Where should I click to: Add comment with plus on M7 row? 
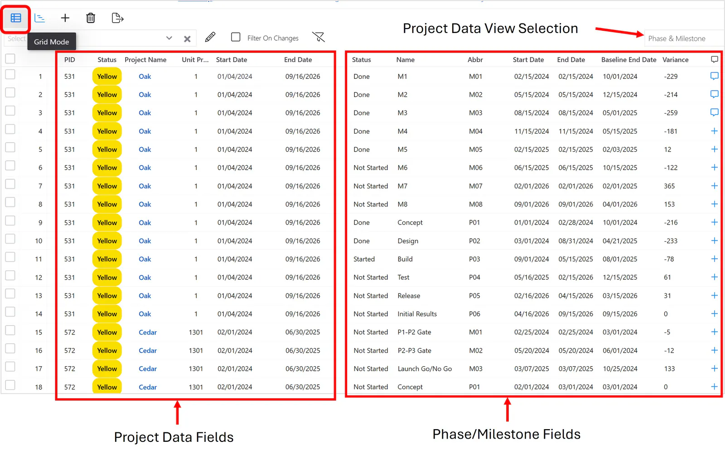(715, 186)
